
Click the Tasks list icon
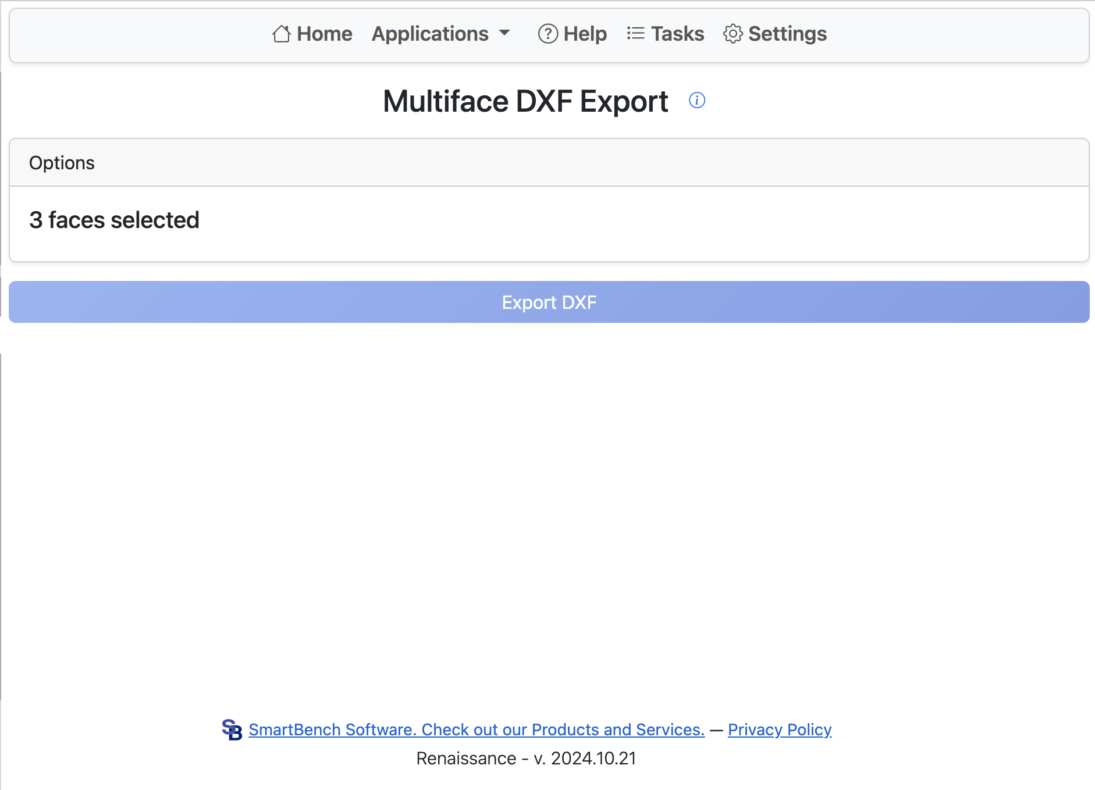[x=635, y=34]
